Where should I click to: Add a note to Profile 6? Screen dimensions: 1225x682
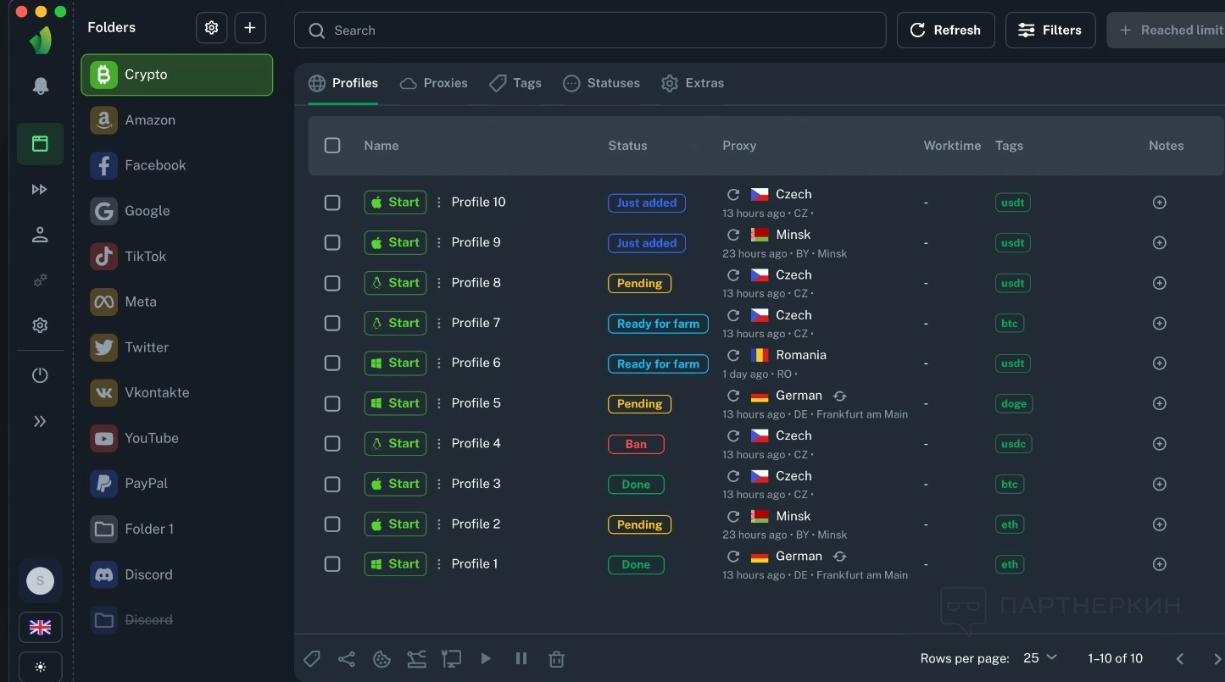click(1159, 363)
